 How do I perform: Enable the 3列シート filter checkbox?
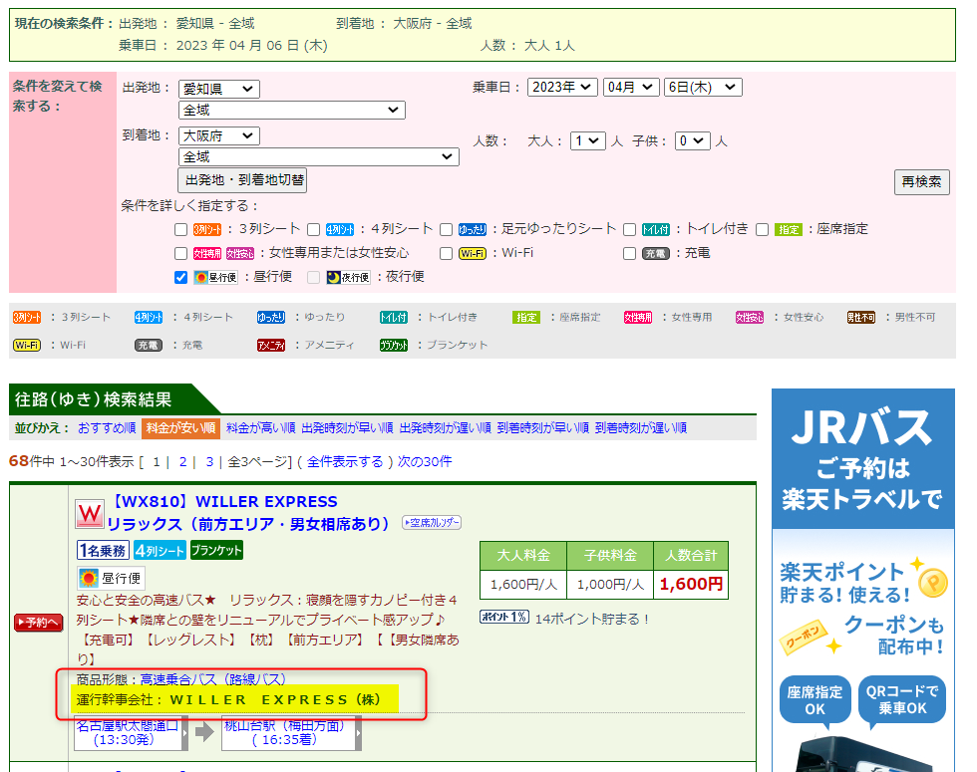coord(181,229)
